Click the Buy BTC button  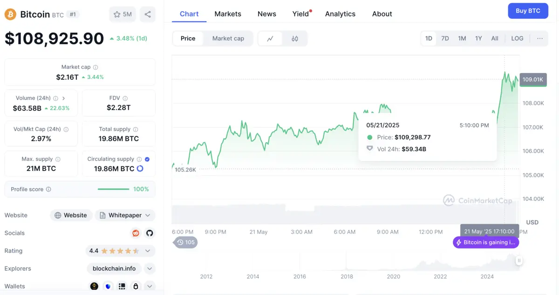(x=528, y=11)
